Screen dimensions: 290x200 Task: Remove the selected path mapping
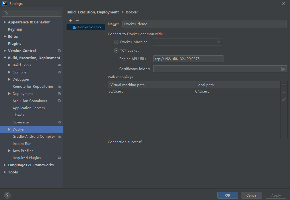(x=284, y=92)
